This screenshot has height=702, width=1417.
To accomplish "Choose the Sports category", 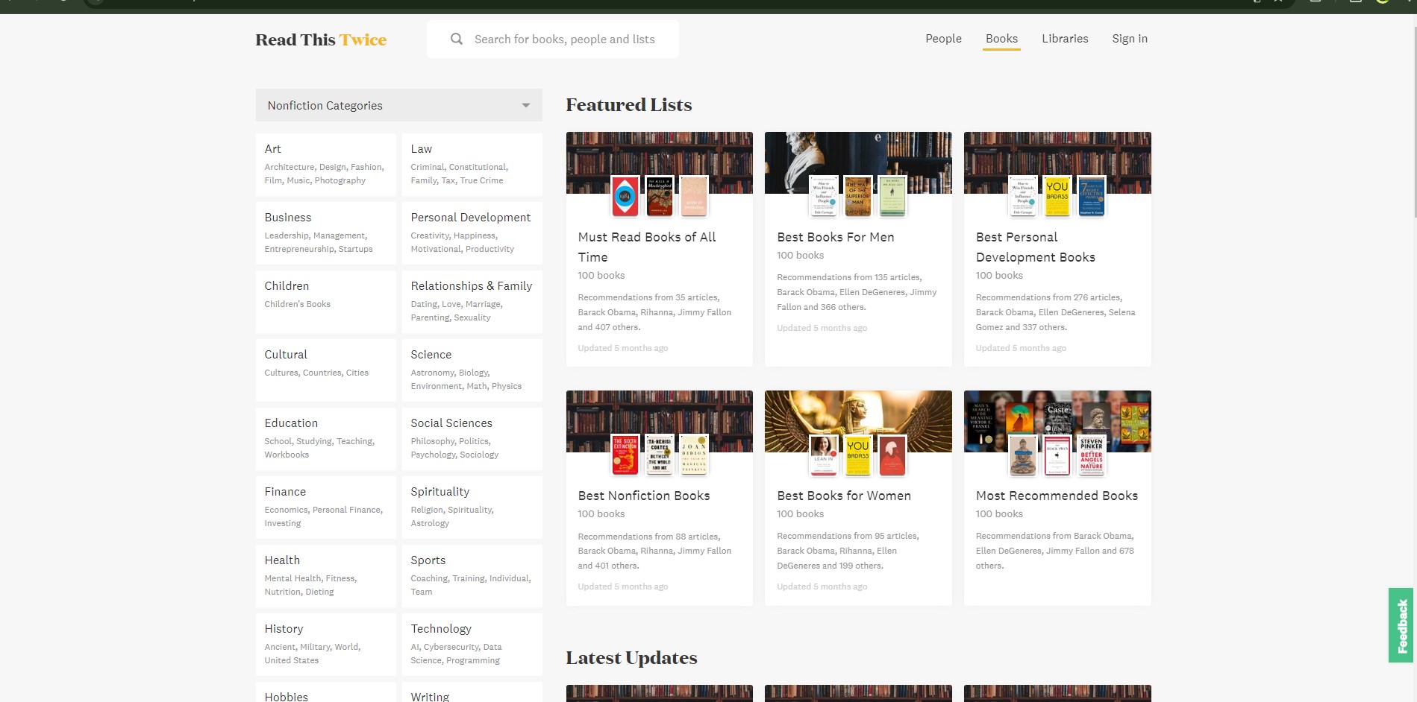I will click(x=472, y=576).
